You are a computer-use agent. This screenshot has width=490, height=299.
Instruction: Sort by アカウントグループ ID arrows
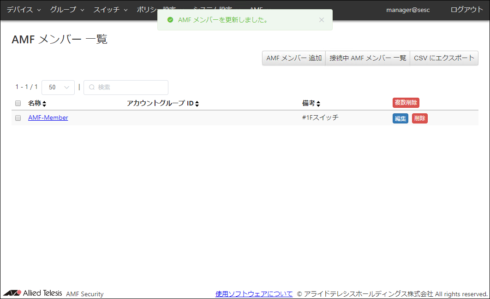pos(197,104)
